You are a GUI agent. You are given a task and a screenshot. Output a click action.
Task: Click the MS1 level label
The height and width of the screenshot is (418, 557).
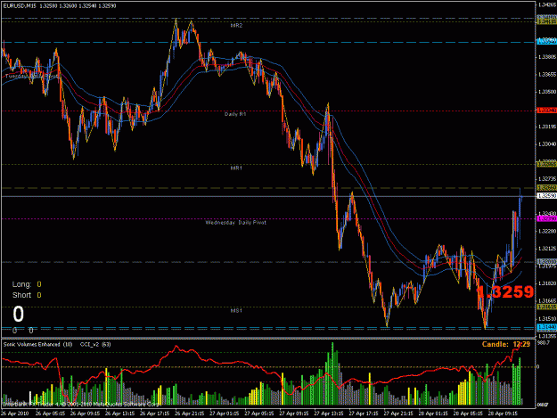point(236,311)
